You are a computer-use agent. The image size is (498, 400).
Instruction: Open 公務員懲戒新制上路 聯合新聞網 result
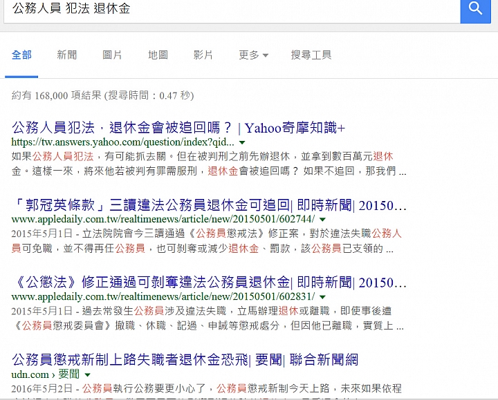pos(185,360)
